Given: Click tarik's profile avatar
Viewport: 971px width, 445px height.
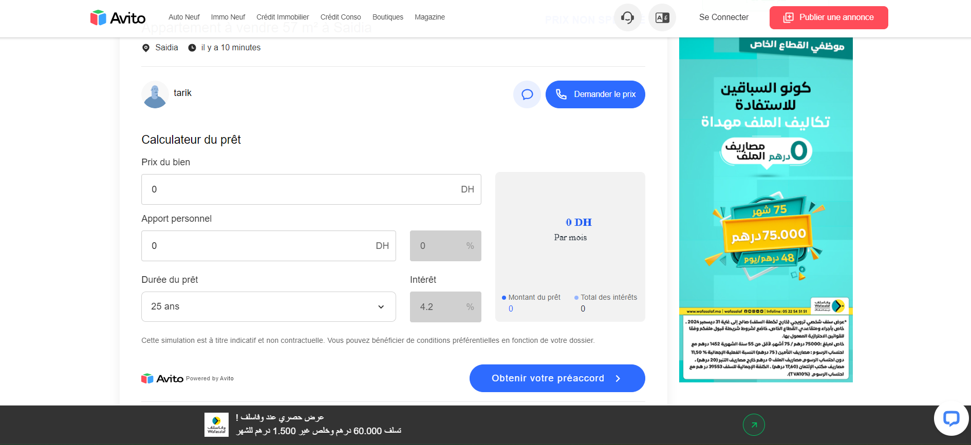Looking at the screenshot, I should coord(155,94).
